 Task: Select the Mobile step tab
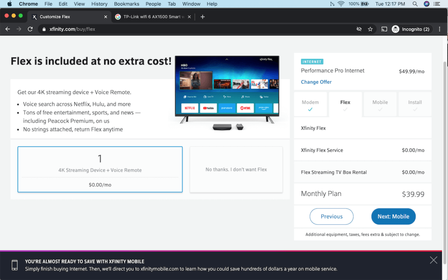pyautogui.click(x=380, y=105)
